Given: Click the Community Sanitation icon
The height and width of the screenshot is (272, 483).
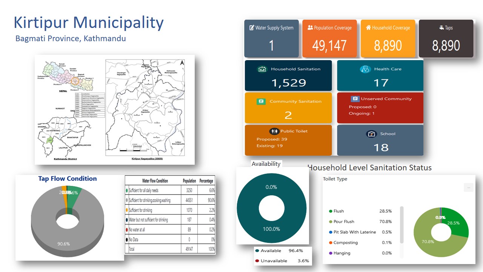Looking at the screenshot, I should tap(261, 102).
